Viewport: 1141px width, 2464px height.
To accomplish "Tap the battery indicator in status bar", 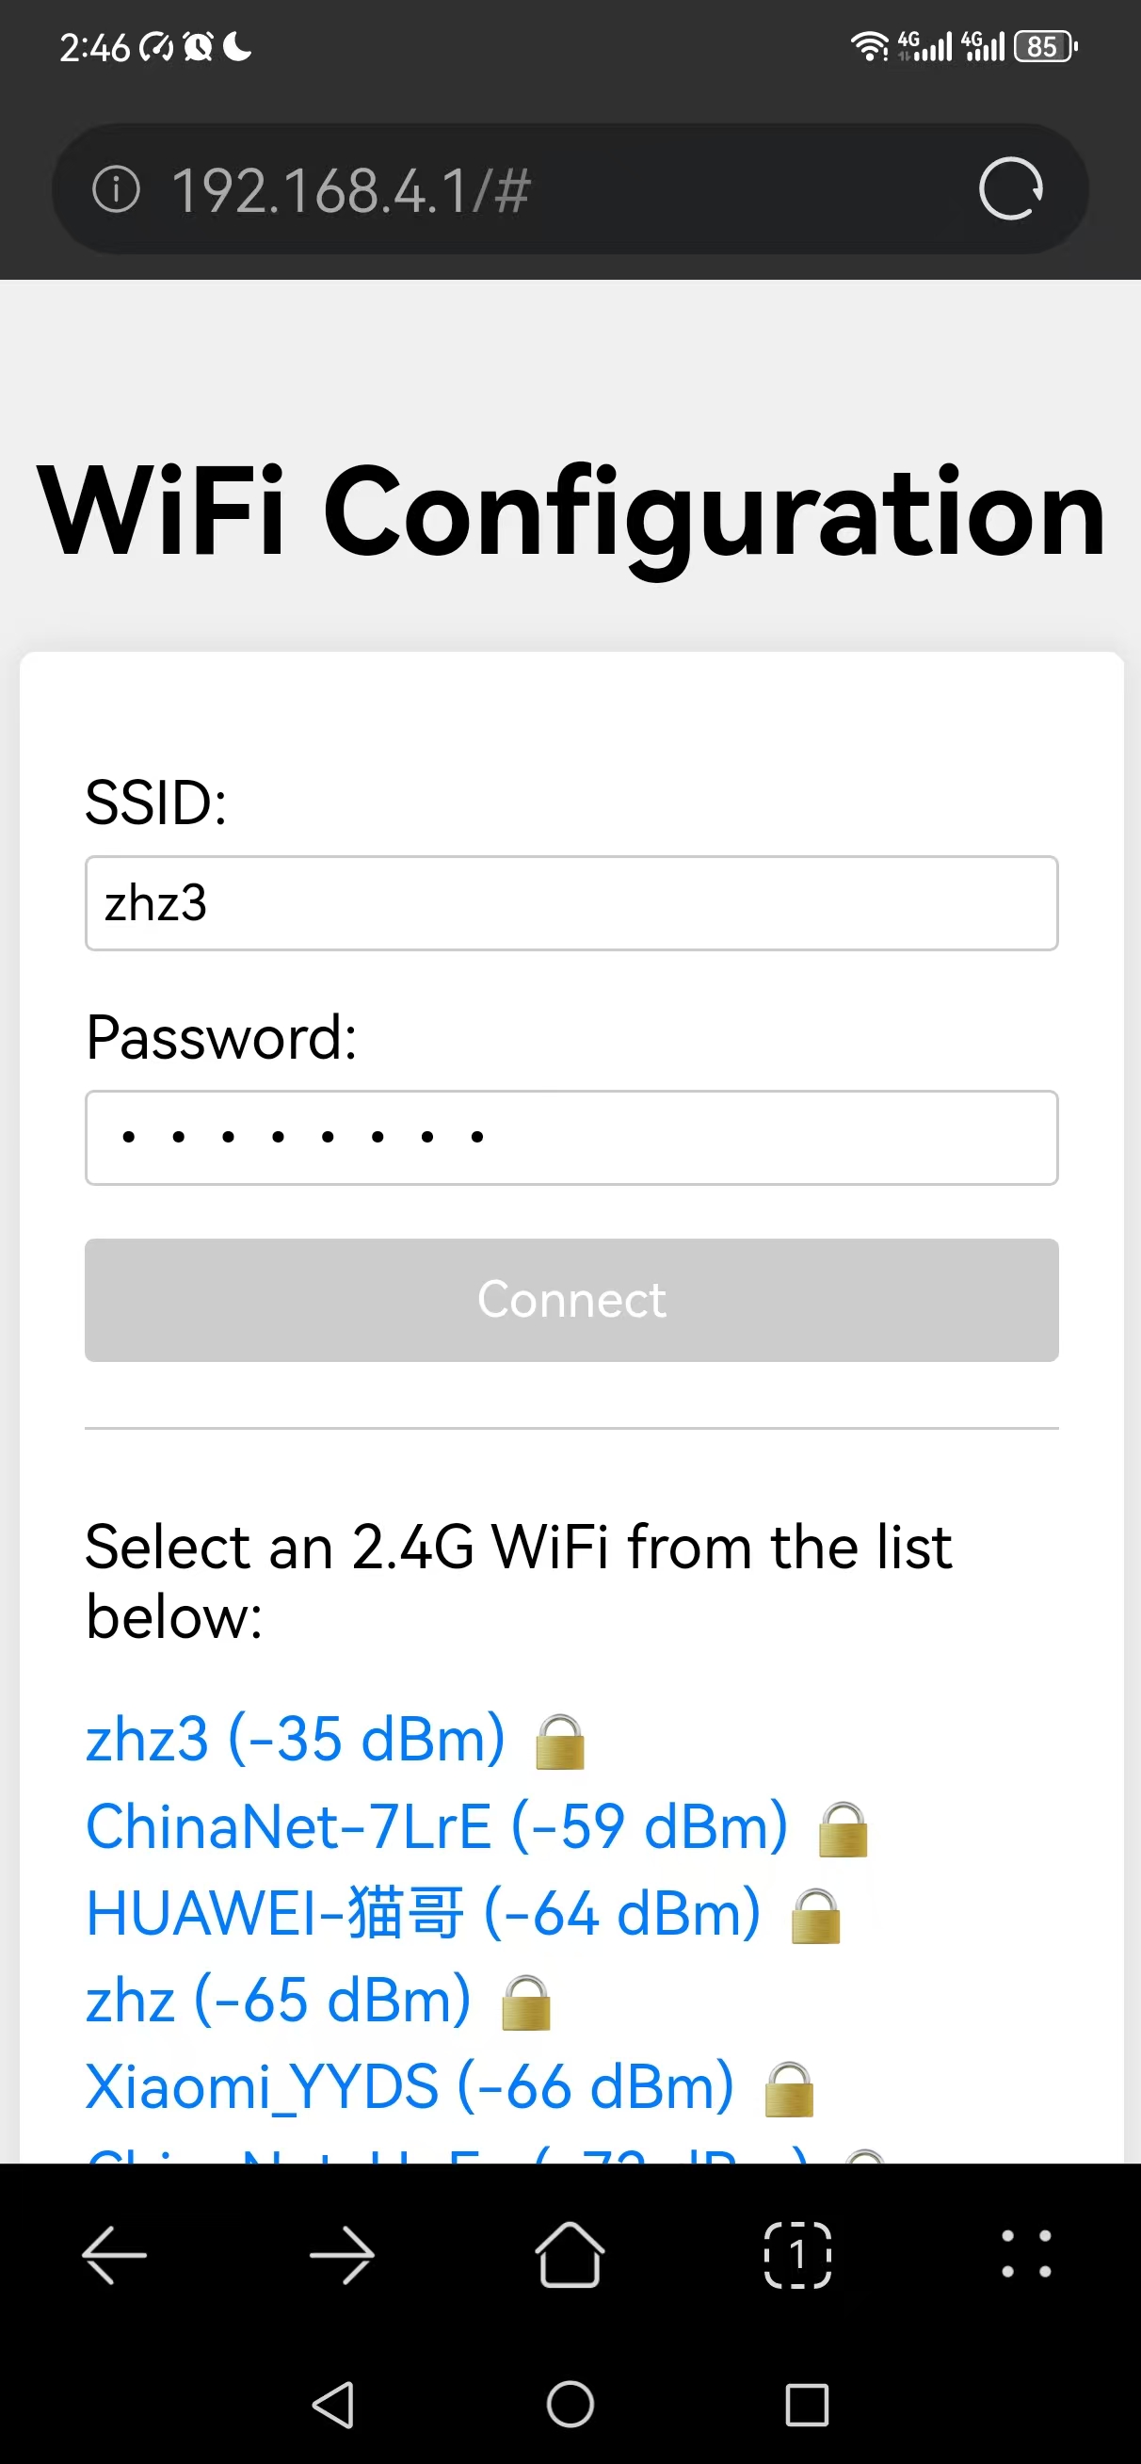I will click(1046, 46).
